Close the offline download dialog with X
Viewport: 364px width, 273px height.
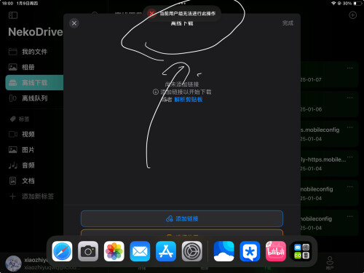click(74, 23)
